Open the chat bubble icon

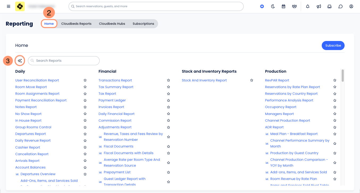point(340,6)
